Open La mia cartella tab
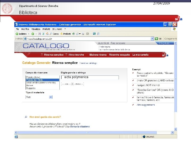Image resolution: width=191 pixels, height=143 pixels. pos(140,55)
